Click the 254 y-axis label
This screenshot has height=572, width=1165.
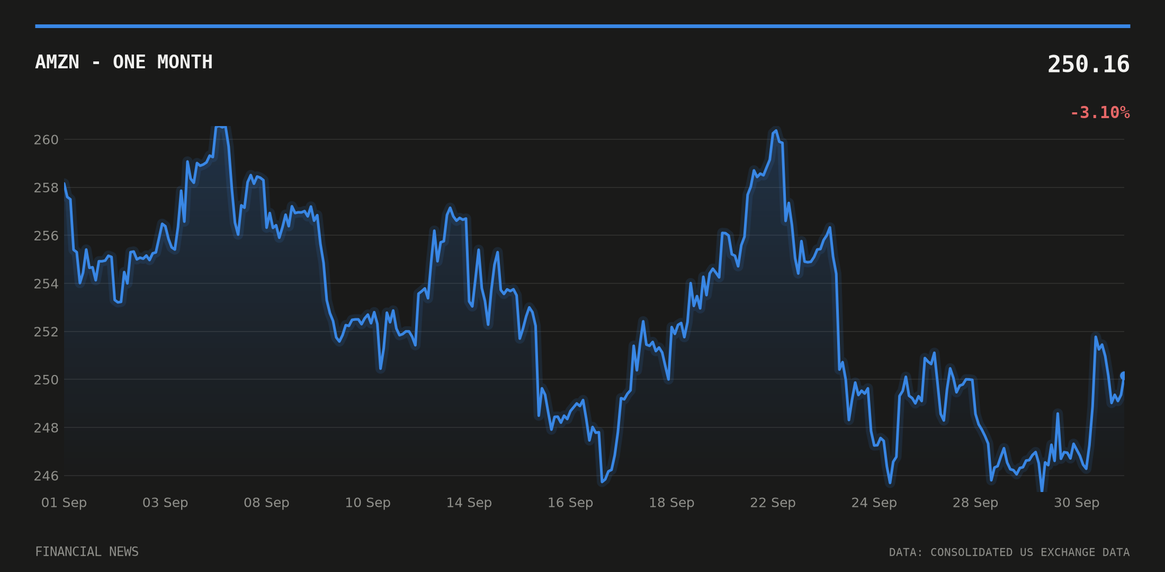pos(46,284)
